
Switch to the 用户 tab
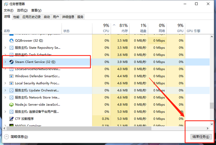(56, 17)
